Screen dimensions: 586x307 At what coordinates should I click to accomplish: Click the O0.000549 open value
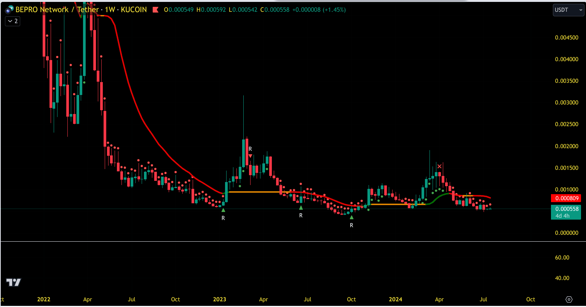point(179,10)
